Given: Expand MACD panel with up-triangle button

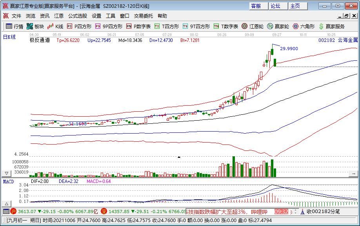Looking at the screenshot, I should pos(6,204).
